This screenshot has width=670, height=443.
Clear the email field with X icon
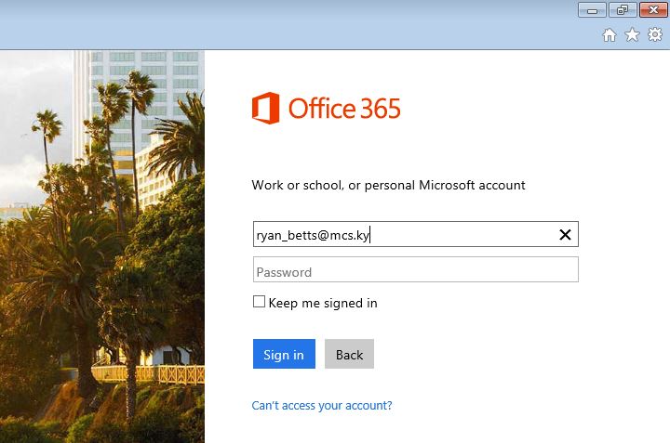[565, 235]
